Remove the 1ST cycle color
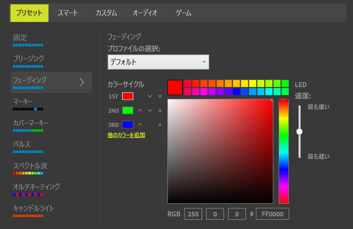Image resolution: width=353 pixels, height=229 pixels. point(160,96)
